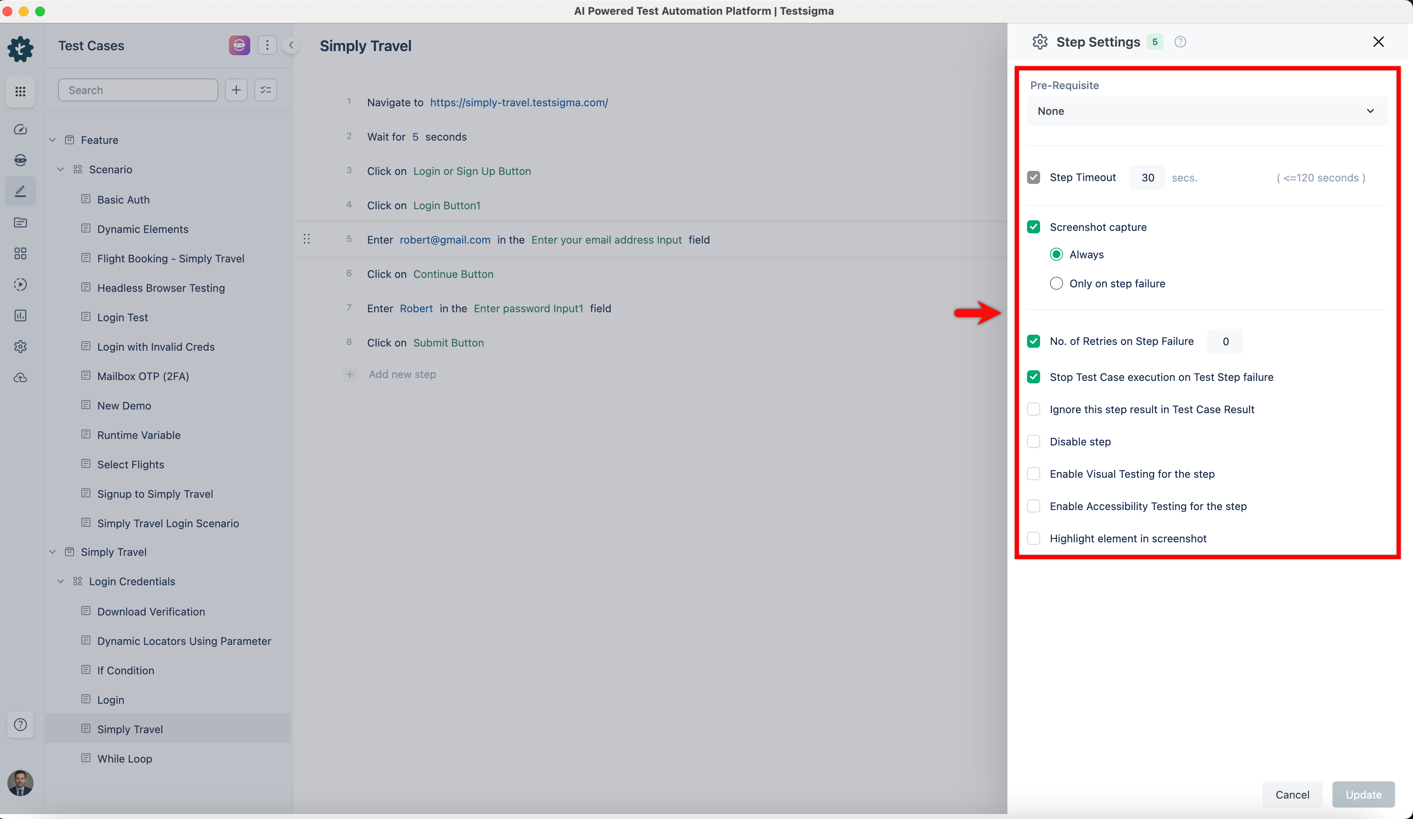Click the Cancel button
Image resolution: width=1413 pixels, height=819 pixels.
point(1292,794)
